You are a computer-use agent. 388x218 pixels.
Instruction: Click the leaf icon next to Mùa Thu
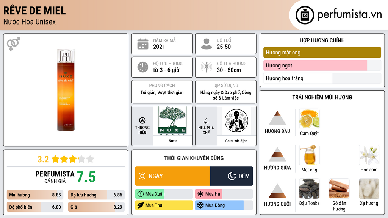coord(141,206)
